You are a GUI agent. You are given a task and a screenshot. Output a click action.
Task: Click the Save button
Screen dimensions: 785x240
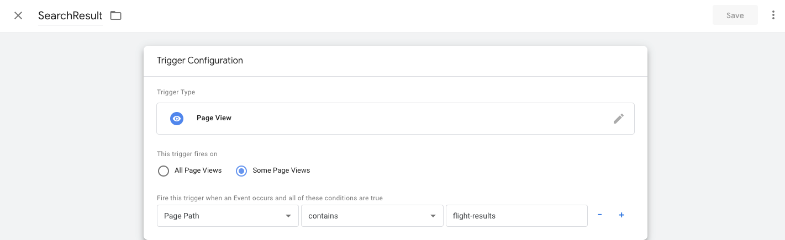735,15
